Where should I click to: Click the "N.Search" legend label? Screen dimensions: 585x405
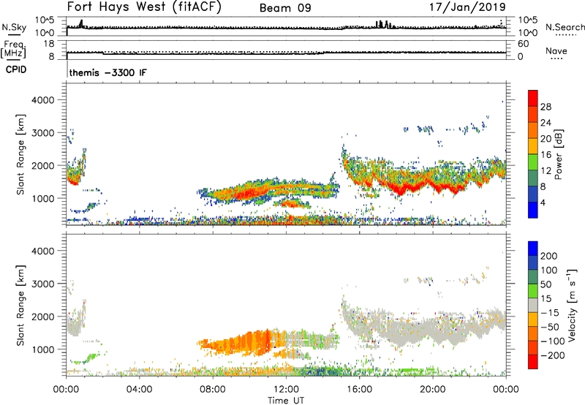[x=565, y=27]
